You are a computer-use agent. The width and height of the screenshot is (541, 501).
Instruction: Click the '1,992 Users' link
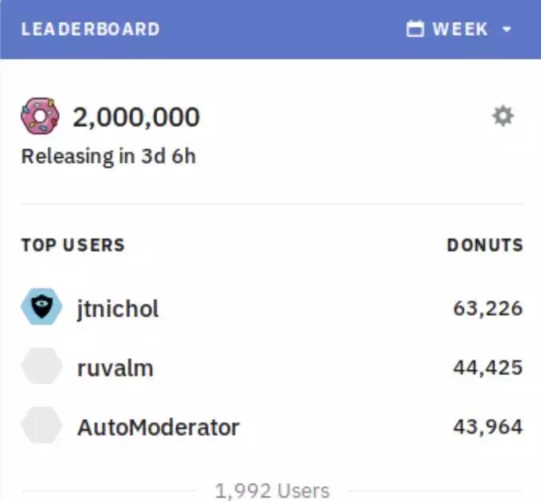point(272,490)
